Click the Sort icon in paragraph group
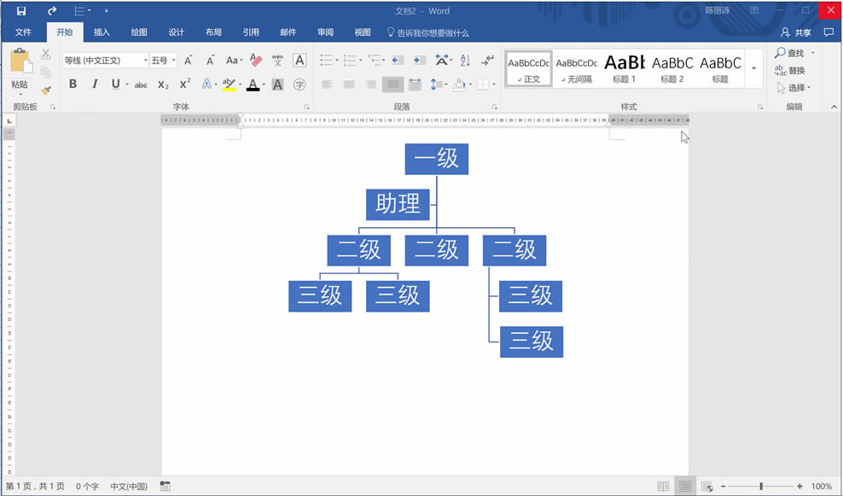The width and height of the screenshot is (843, 496). (465, 61)
